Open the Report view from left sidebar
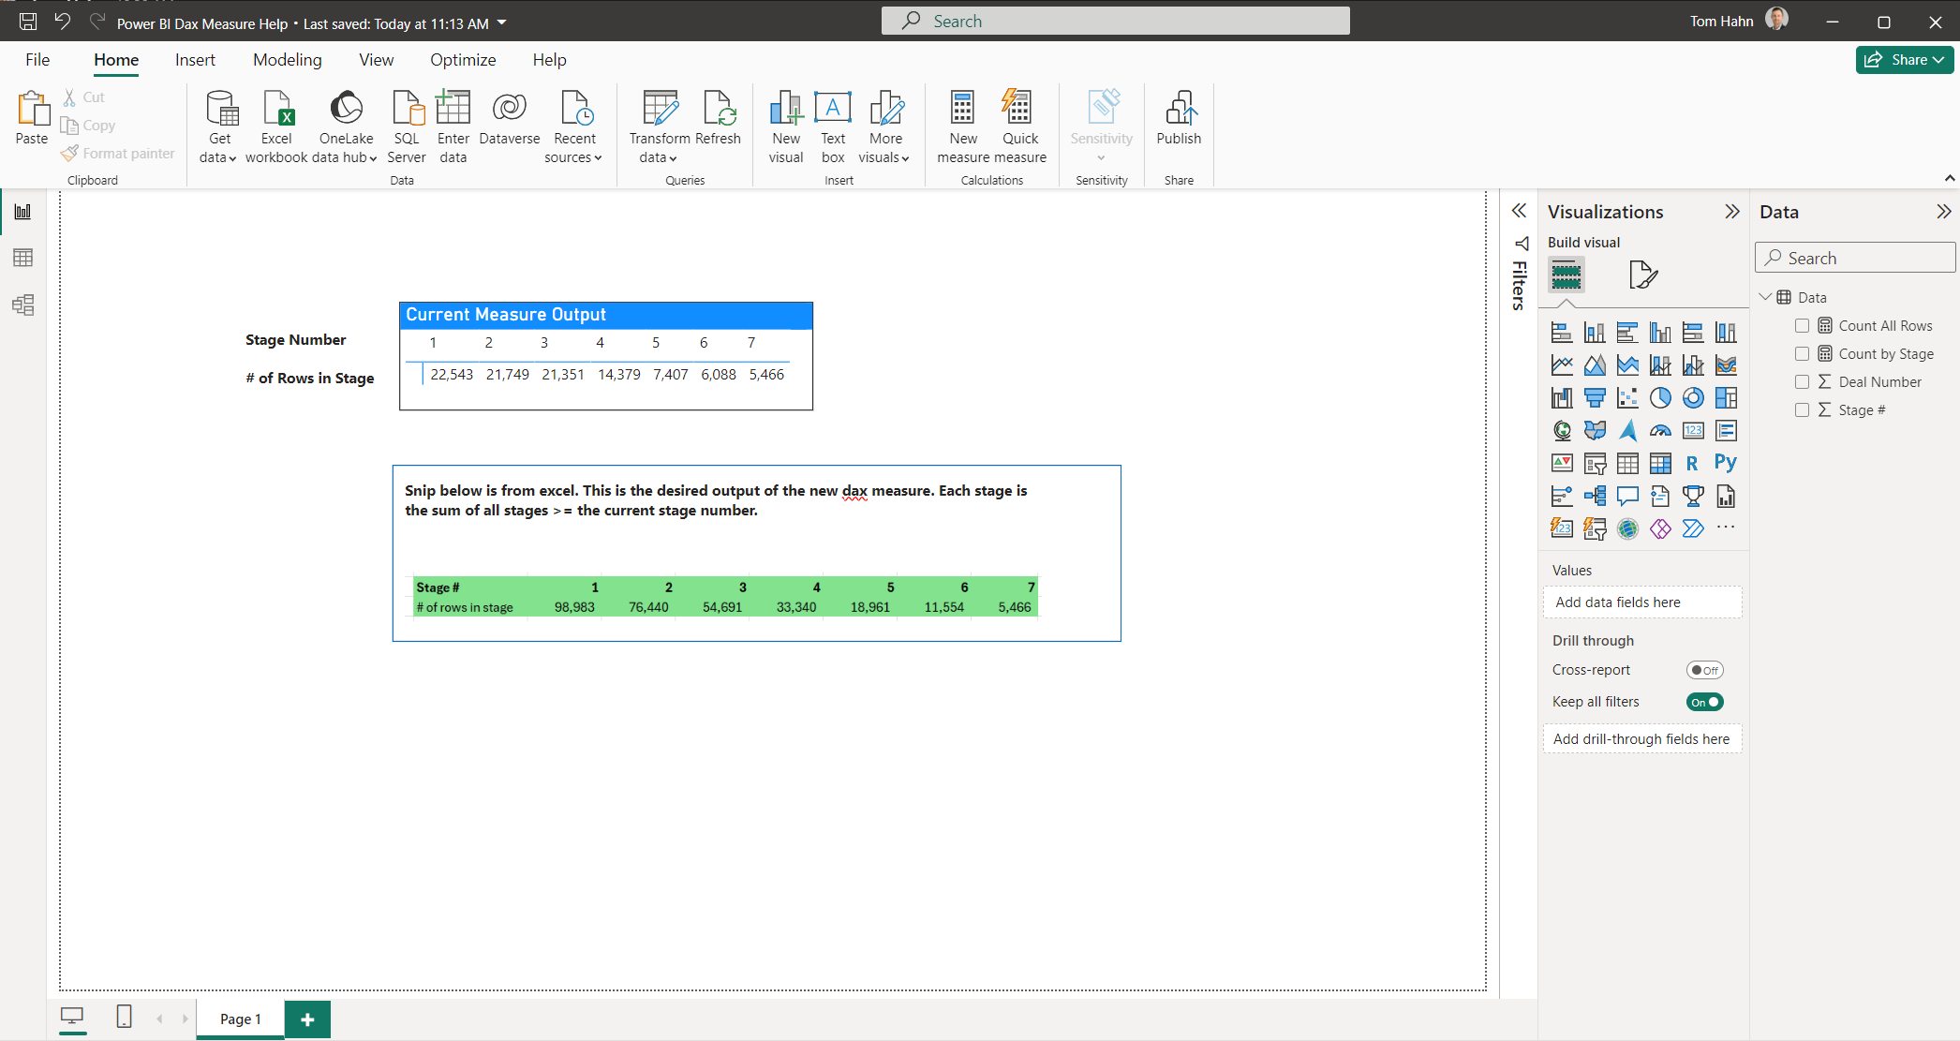This screenshot has width=1960, height=1041. (x=22, y=212)
